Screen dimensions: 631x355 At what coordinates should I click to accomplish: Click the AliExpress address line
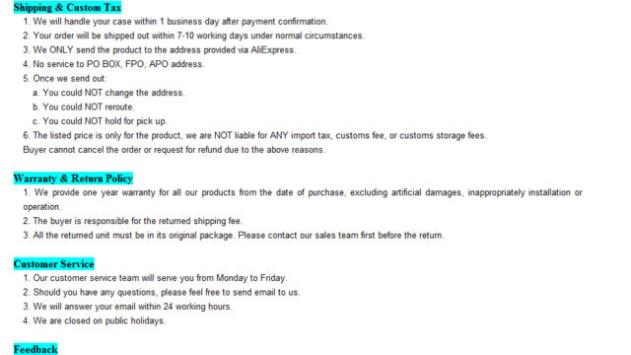tap(159, 50)
